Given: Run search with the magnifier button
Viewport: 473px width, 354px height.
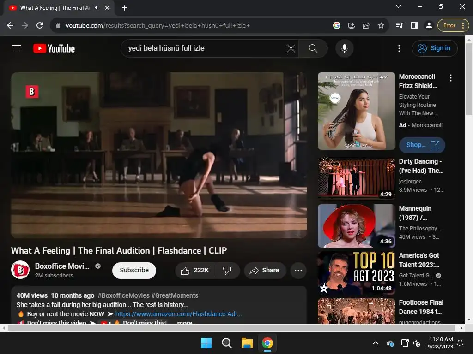Looking at the screenshot, I should pyautogui.click(x=313, y=48).
